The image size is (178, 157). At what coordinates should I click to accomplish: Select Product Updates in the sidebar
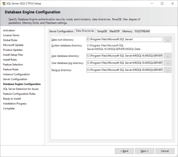pyautogui.click(x=13, y=50)
